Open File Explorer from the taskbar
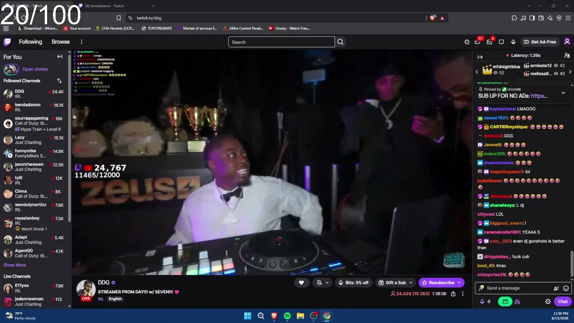 [300, 316]
